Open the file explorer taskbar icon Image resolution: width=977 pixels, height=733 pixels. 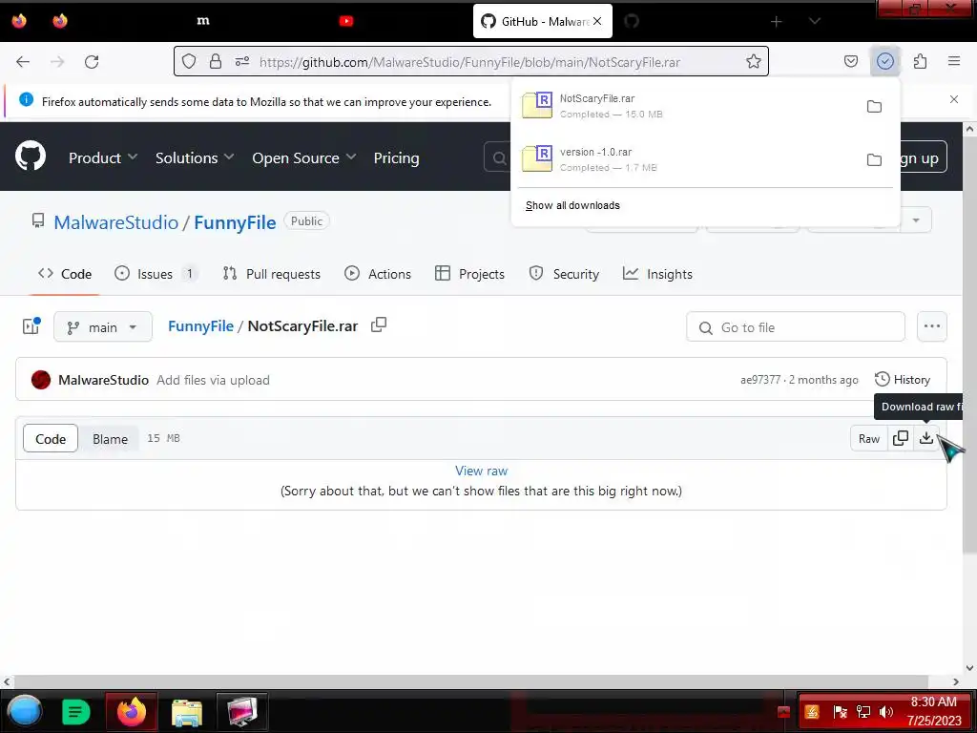pyautogui.click(x=186, y=712)
